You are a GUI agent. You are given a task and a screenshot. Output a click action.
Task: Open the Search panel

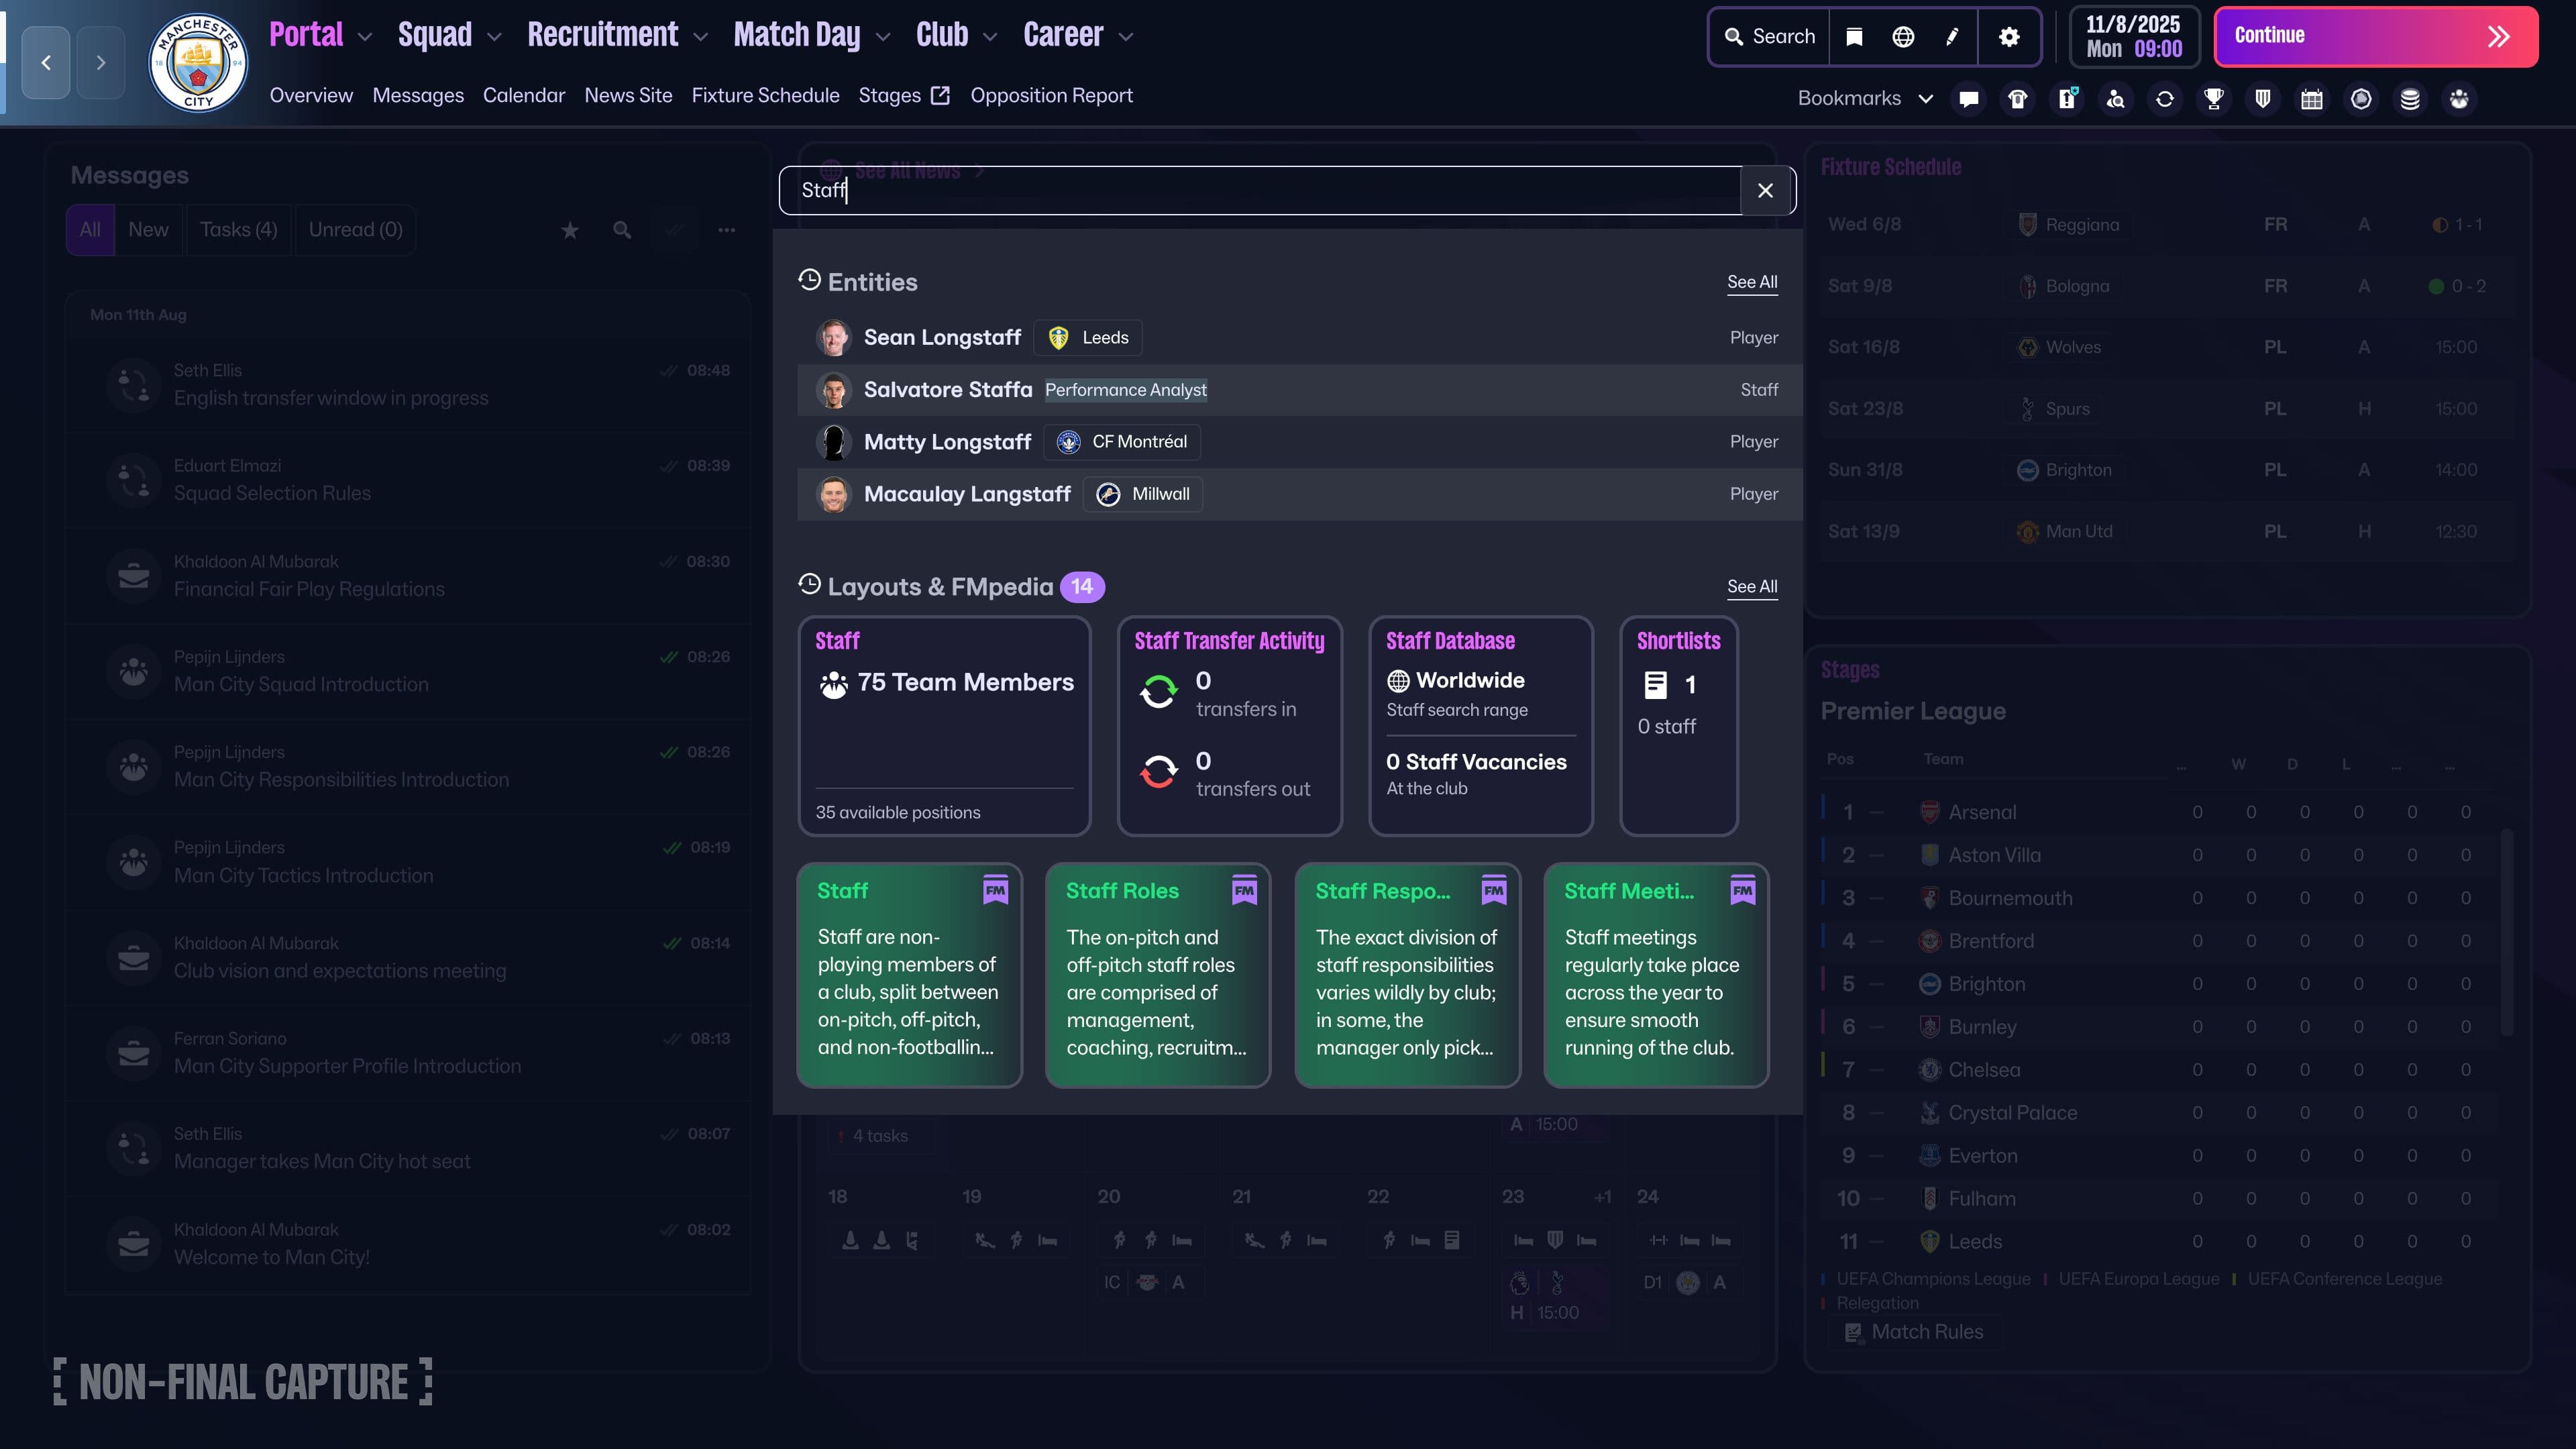coord(1769,36)
